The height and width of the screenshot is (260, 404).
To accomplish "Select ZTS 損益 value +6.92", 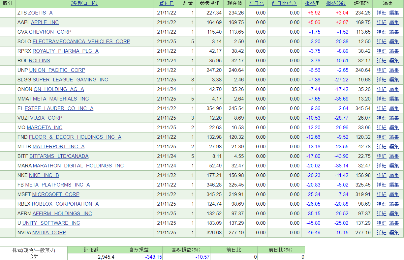I will [314, 13].
